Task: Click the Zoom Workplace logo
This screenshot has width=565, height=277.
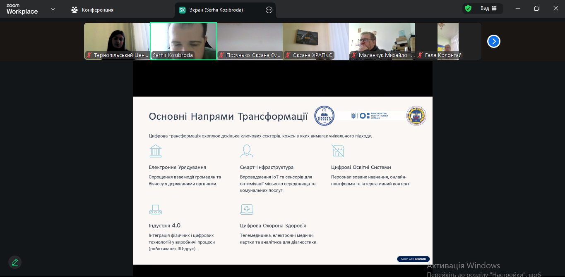Action: pos(22,9)
